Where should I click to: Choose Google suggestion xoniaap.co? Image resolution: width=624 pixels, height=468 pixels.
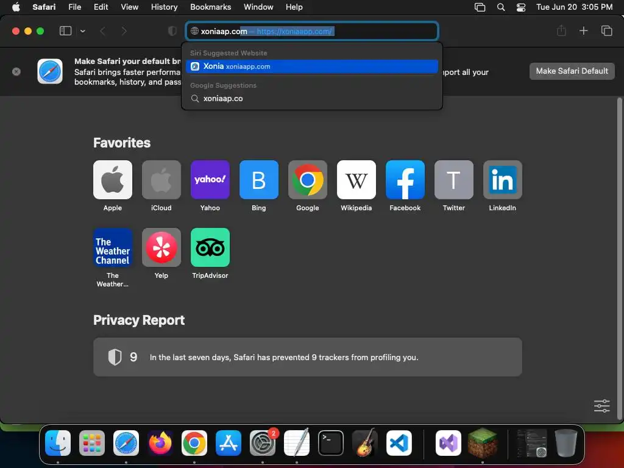coord(312,98)
